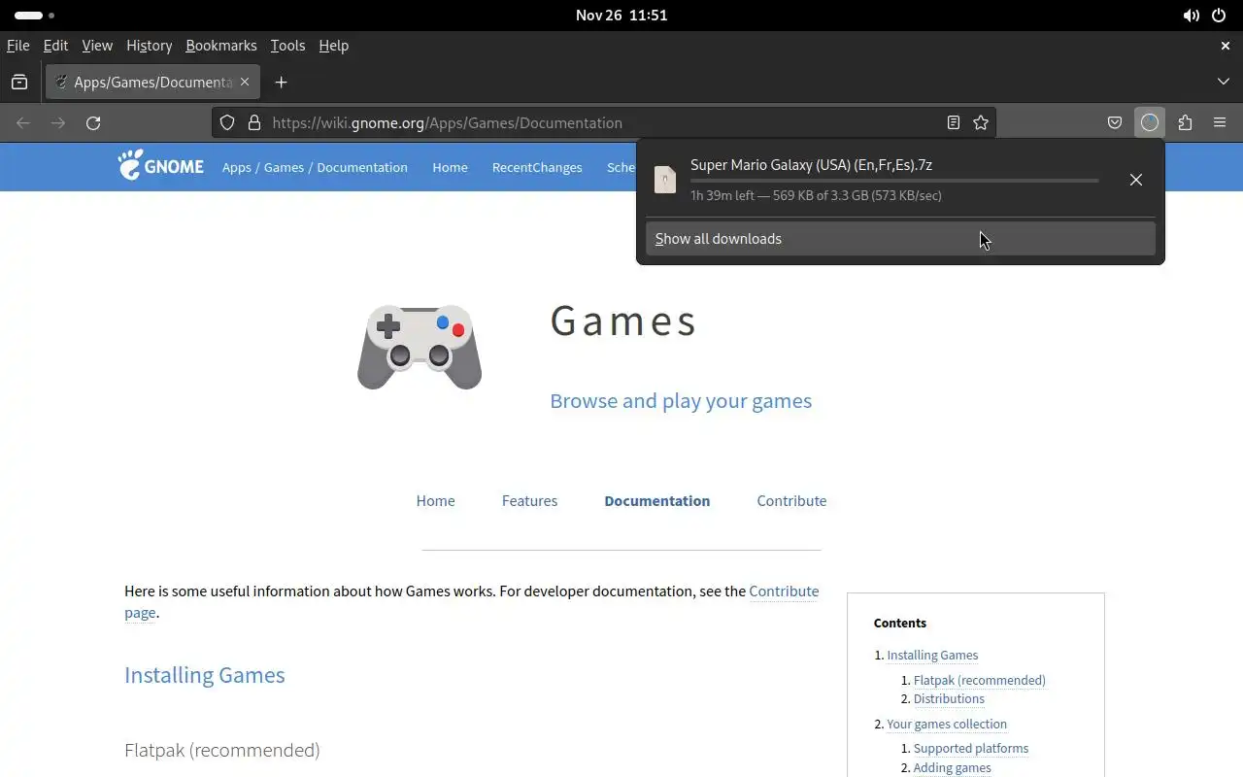Open the History menu
The height and width of the screenshot is (777, 1243).
pos(149,46)
